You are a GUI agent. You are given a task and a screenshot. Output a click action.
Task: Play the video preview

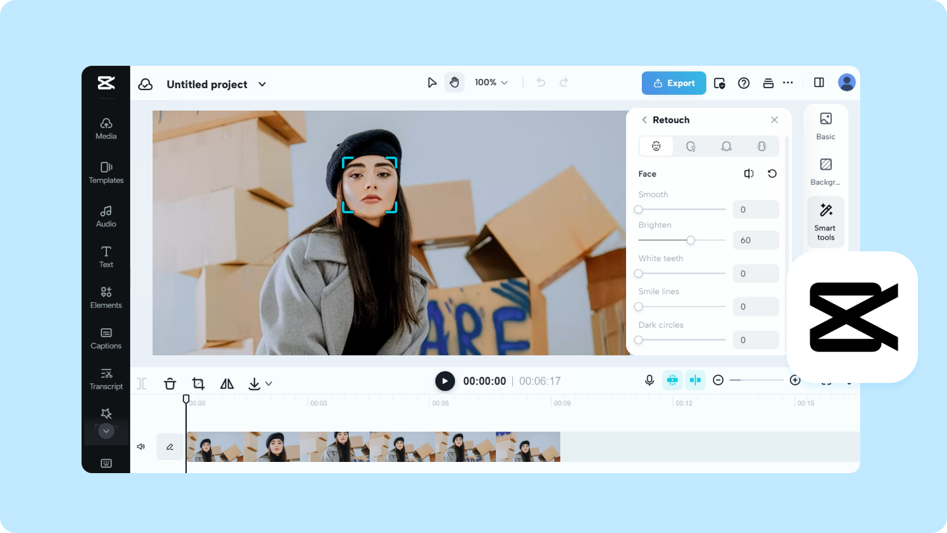point(445,381)
